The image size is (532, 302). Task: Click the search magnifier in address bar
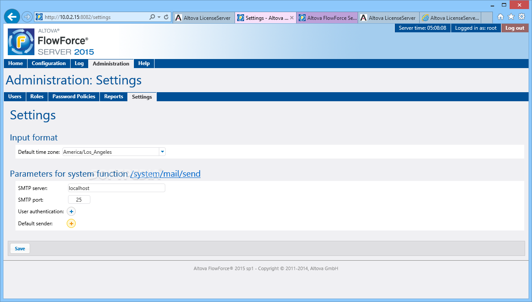click(152, 17)
